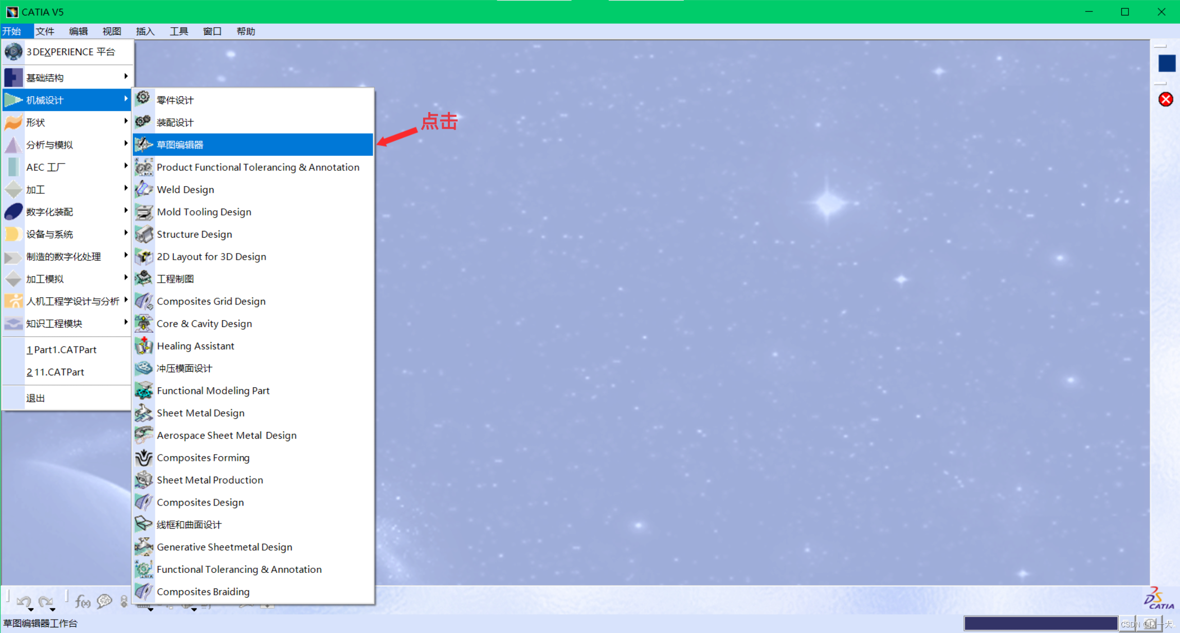Expand the 形状 submenu arrow
This screenshot has height=633, width=1180.
click(x=126, y=121)
